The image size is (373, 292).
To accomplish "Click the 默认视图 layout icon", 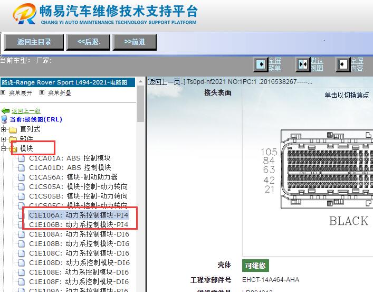I will coord(303,64).
